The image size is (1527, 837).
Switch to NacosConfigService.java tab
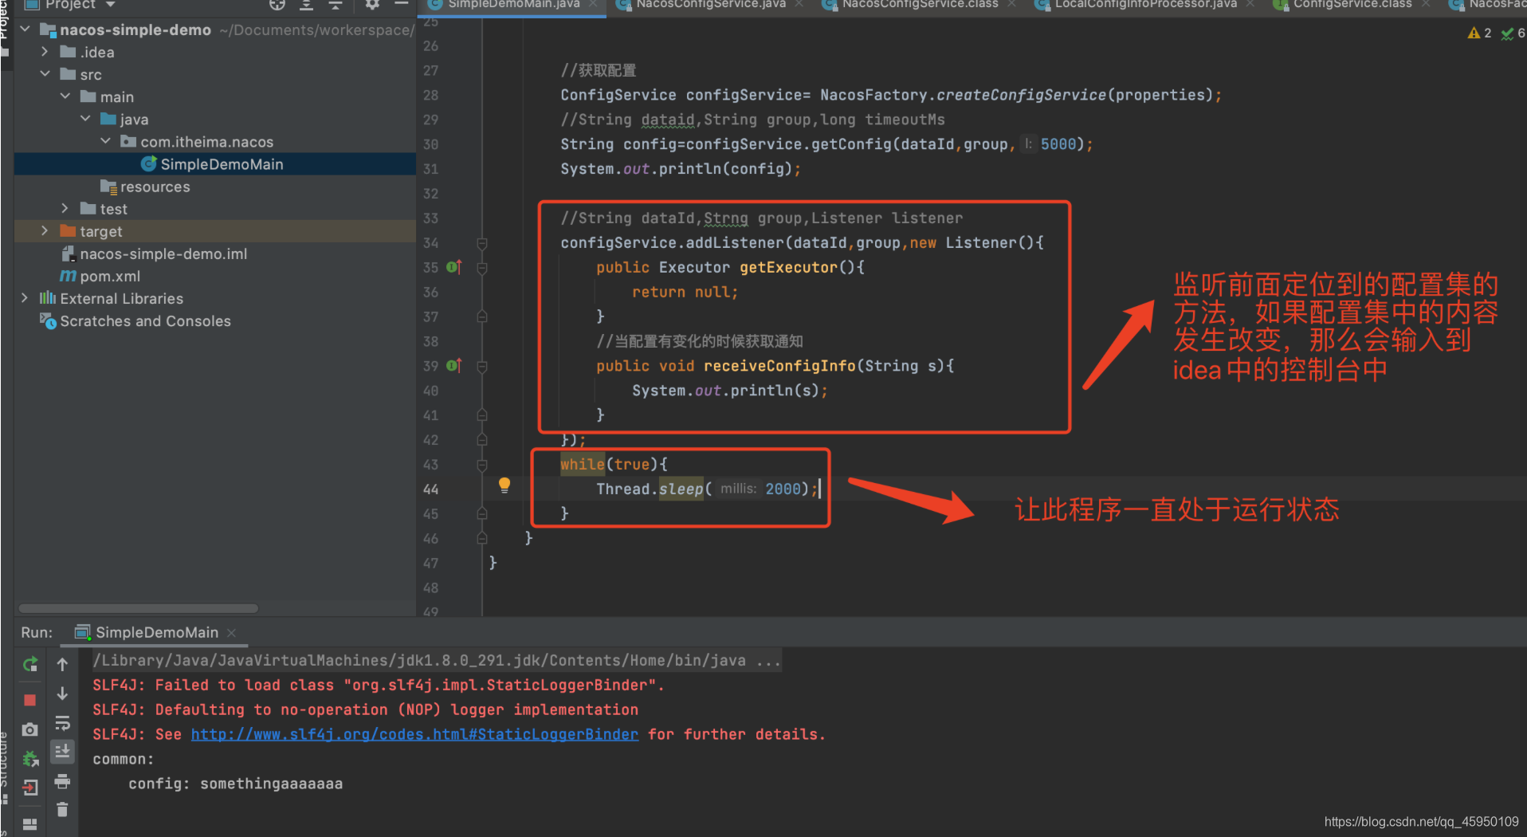pyautogui.click(x=710, y=5)
